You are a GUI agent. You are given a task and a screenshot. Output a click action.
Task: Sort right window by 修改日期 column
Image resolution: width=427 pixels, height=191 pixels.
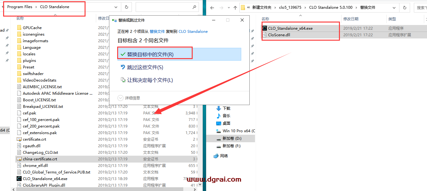click(x=351, y=19)
